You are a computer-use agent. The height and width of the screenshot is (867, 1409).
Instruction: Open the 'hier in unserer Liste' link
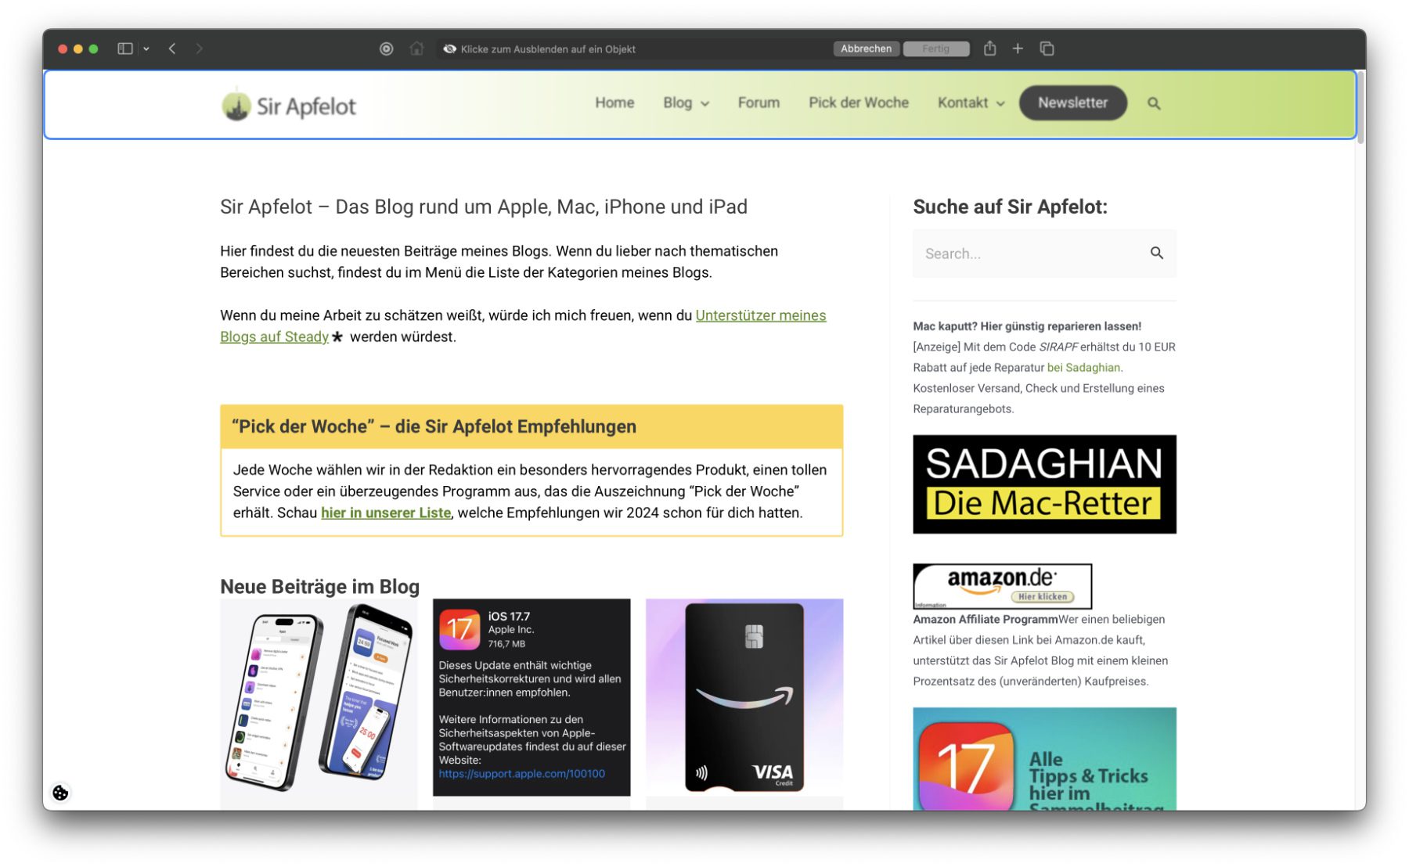[386, 513]
